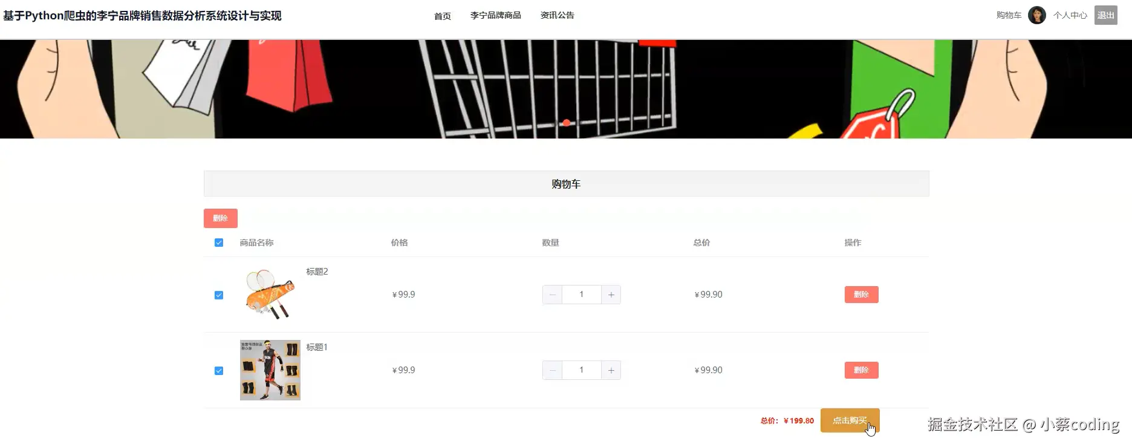Viewport: 1132px width, 447px height.
Task: Decrease quantity of 标题2 with minus icon
Action: click(x=552, y=295)
